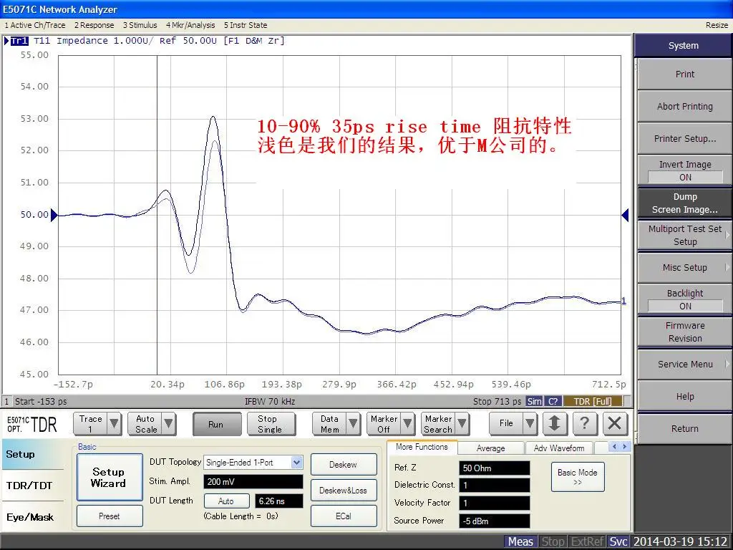Click the C? calibration status indicator
733x550 pixels.
click(553, 402)
